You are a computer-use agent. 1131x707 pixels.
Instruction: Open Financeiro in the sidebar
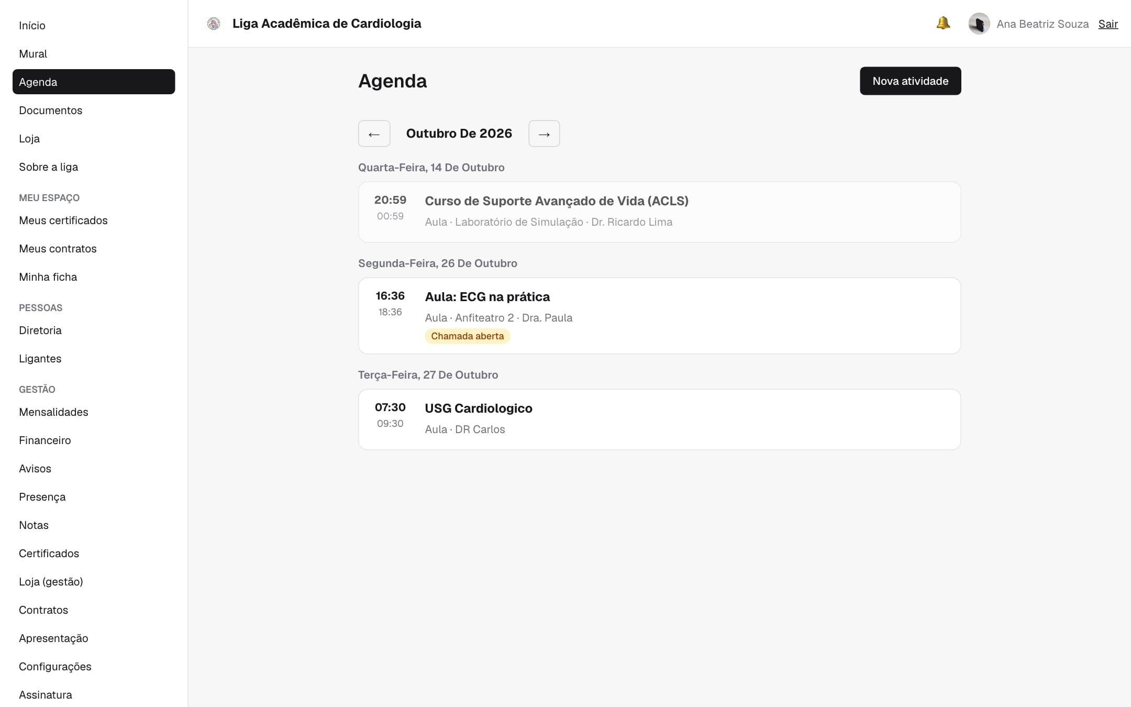94,440
